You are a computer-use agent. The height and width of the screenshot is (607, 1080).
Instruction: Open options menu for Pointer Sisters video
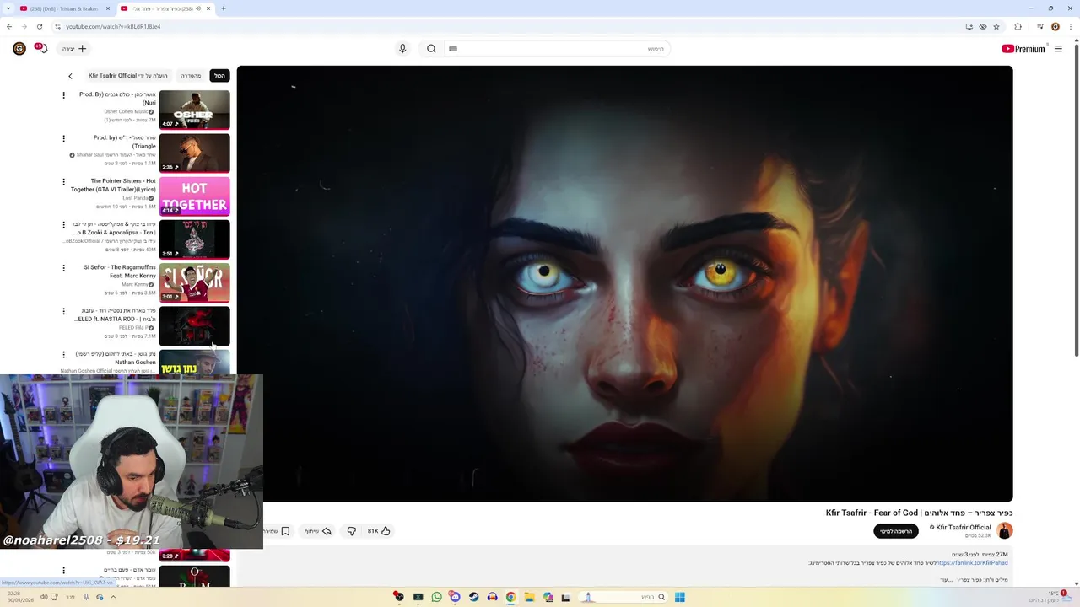click(x=63, y=181)
